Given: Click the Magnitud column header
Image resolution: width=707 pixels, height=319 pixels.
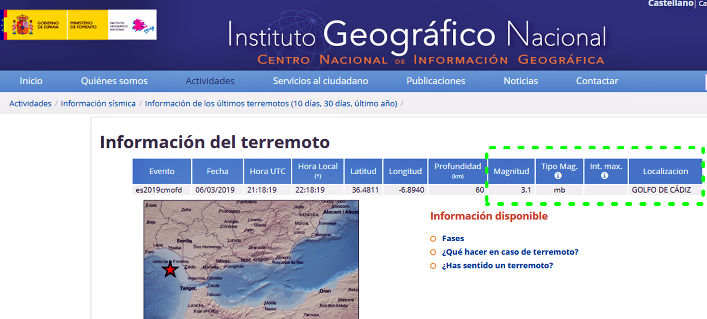Looking at the screenshot, I should [511, 171].
